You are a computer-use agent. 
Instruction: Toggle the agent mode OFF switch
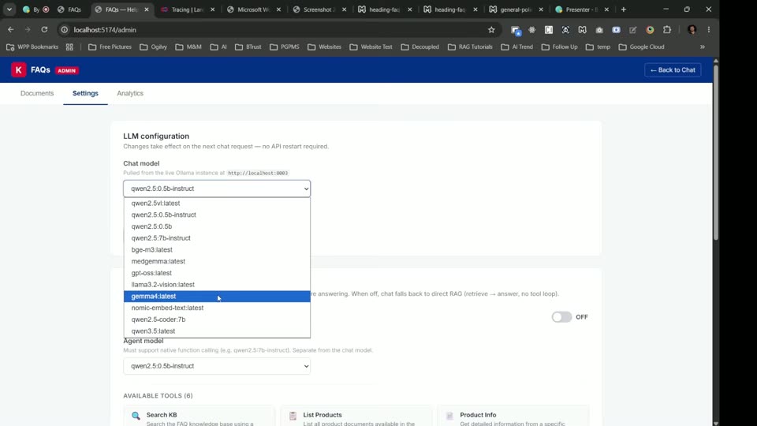[561, 317]
